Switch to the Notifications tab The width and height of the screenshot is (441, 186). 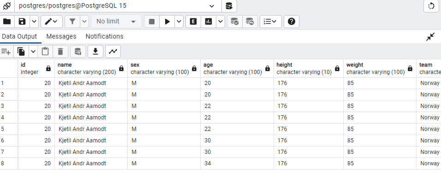tap(104, 36)
